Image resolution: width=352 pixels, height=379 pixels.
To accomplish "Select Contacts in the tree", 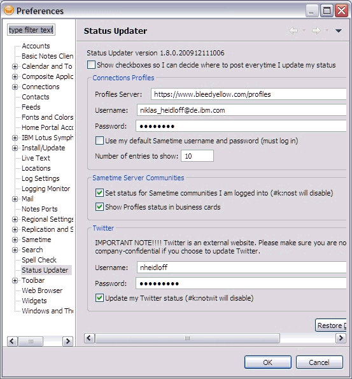I will tap(36, 97).
